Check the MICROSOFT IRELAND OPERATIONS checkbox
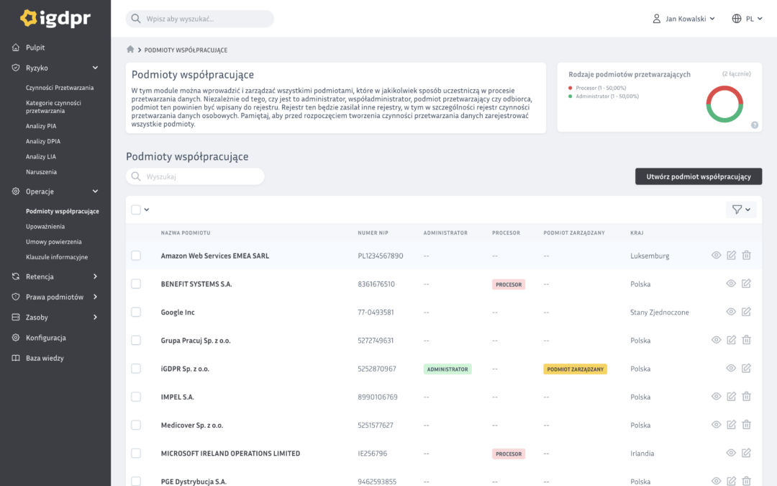The width and height of the screenshot is (777, 486). tap(136, 454)
